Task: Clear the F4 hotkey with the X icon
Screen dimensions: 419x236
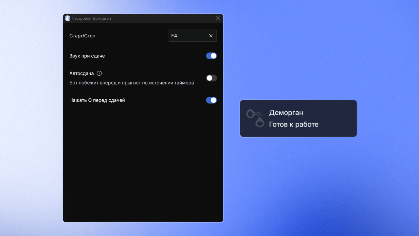Action: tap(211, 36)
